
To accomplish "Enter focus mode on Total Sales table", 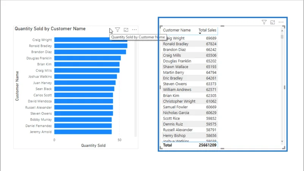I will (272, 22).
